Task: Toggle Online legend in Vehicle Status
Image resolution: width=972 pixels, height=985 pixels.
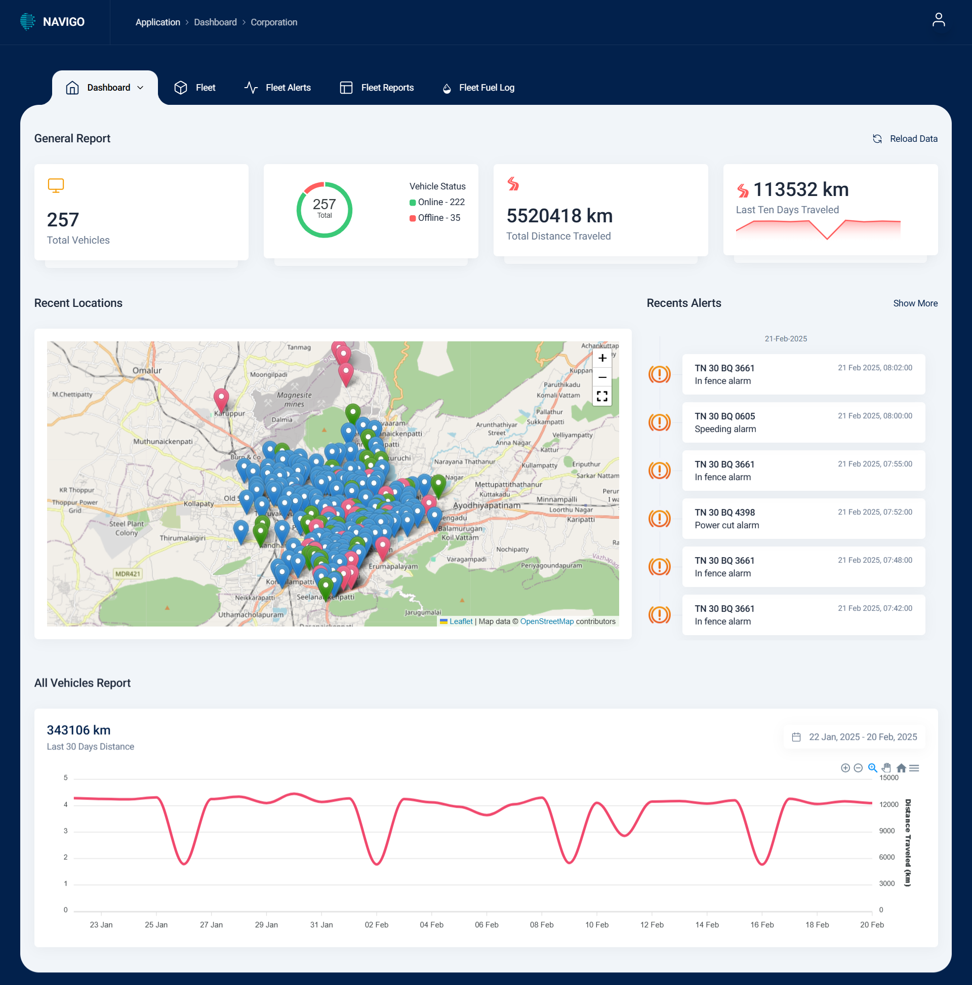Action: tap(437, 203)
